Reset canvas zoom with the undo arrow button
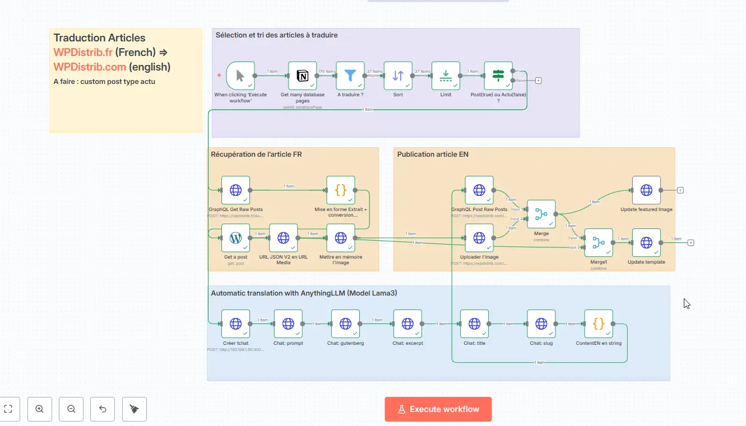The width and height of the screenshot is (746, 426). 103,409
